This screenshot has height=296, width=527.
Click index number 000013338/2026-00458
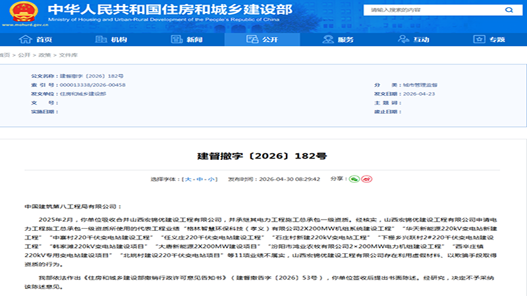pos(92,85)
